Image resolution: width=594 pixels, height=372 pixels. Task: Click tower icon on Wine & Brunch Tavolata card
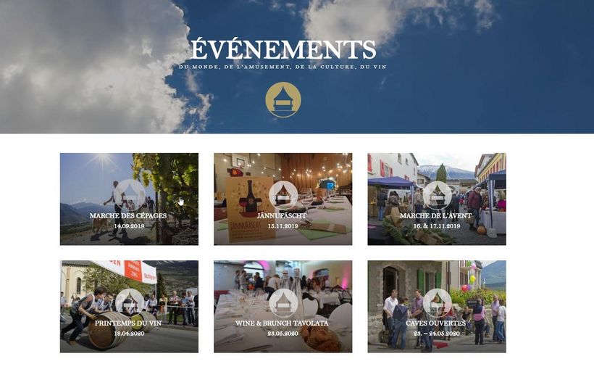coord(283,302)
